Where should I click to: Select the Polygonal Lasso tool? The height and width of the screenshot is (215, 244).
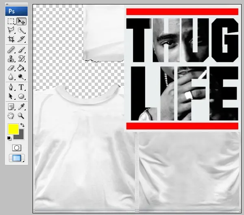tap(11, 30)
